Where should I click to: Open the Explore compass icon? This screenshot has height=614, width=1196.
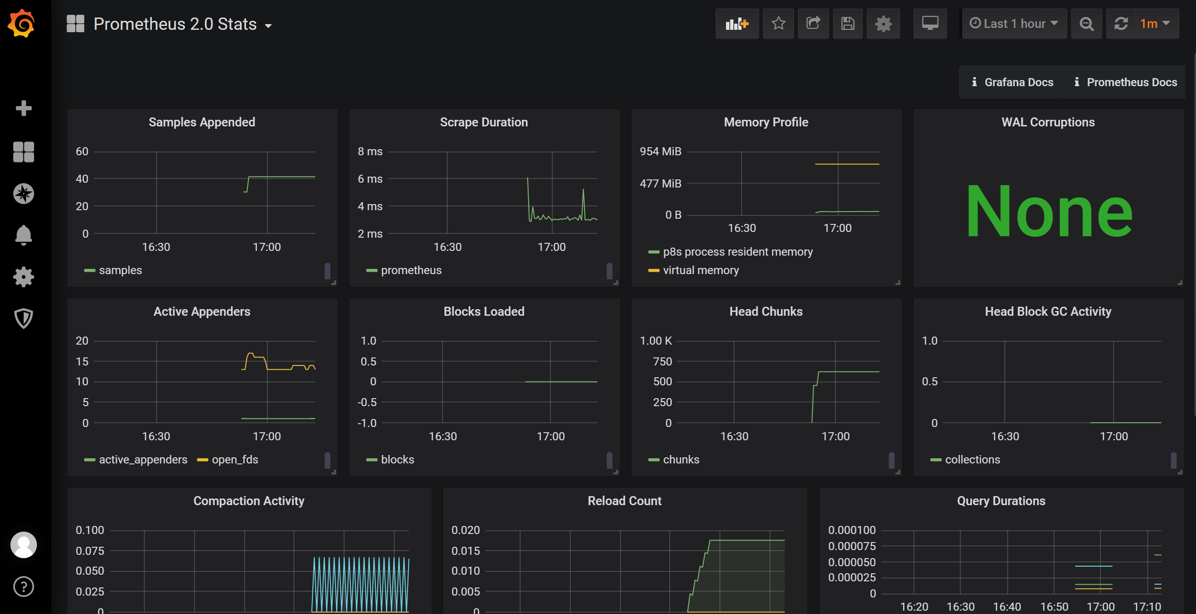[x=23, y=194]
